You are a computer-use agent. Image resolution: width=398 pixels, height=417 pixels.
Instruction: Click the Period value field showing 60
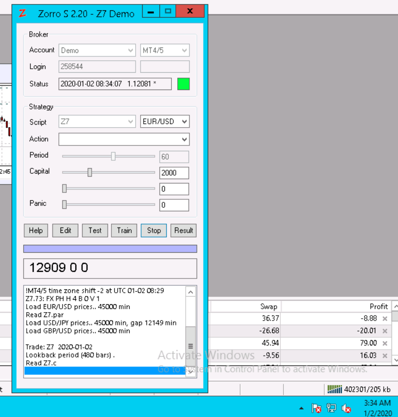(x=174, y=157)
